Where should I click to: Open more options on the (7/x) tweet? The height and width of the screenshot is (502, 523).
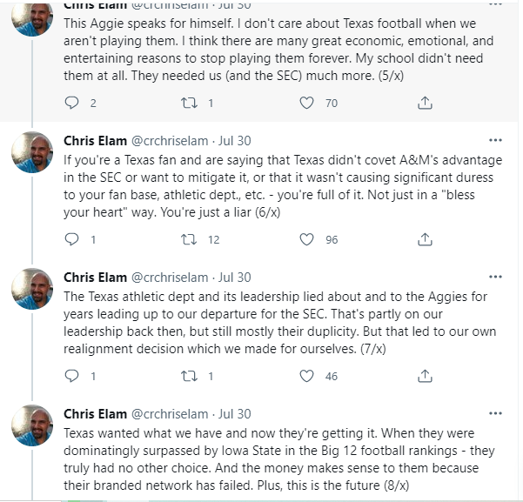[495, 277]
